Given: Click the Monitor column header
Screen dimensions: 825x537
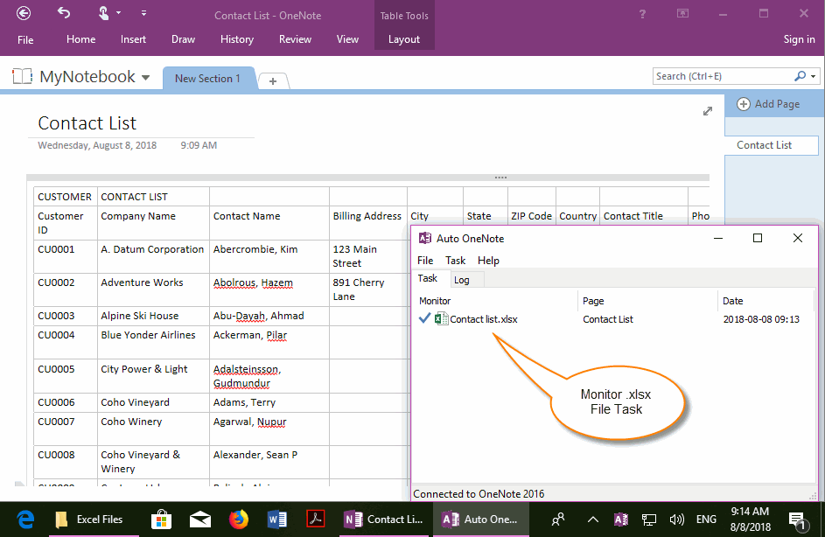Looking at the screenshot, I should pos(498,301).
